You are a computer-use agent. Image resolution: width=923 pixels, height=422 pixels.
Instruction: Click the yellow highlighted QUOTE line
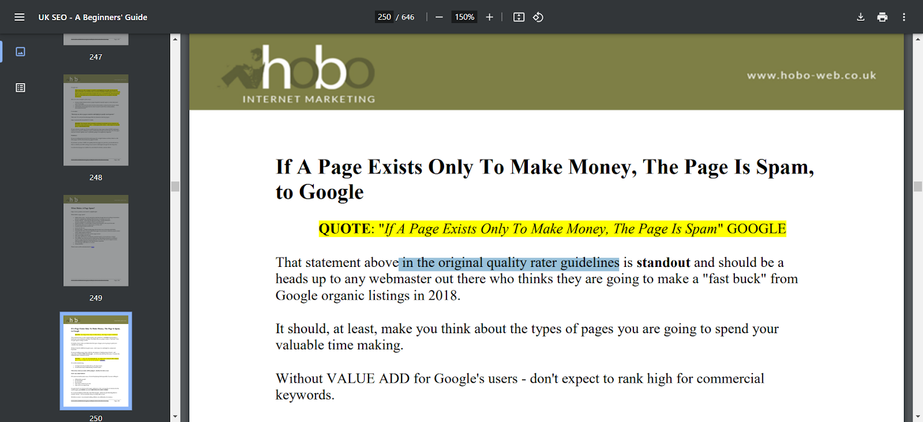tap(552, 229)
